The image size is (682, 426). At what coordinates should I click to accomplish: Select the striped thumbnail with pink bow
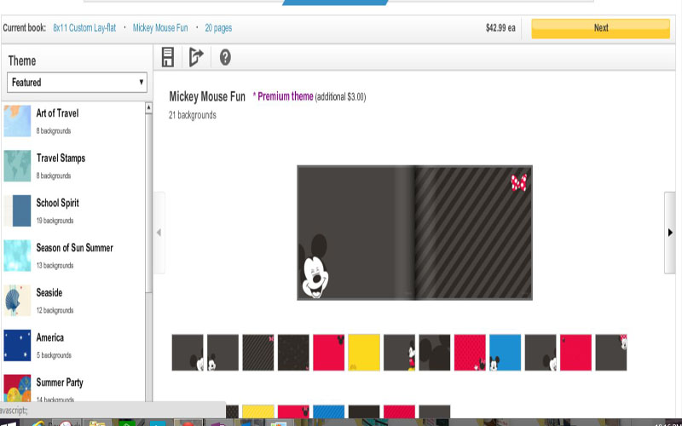coord(258,353)
